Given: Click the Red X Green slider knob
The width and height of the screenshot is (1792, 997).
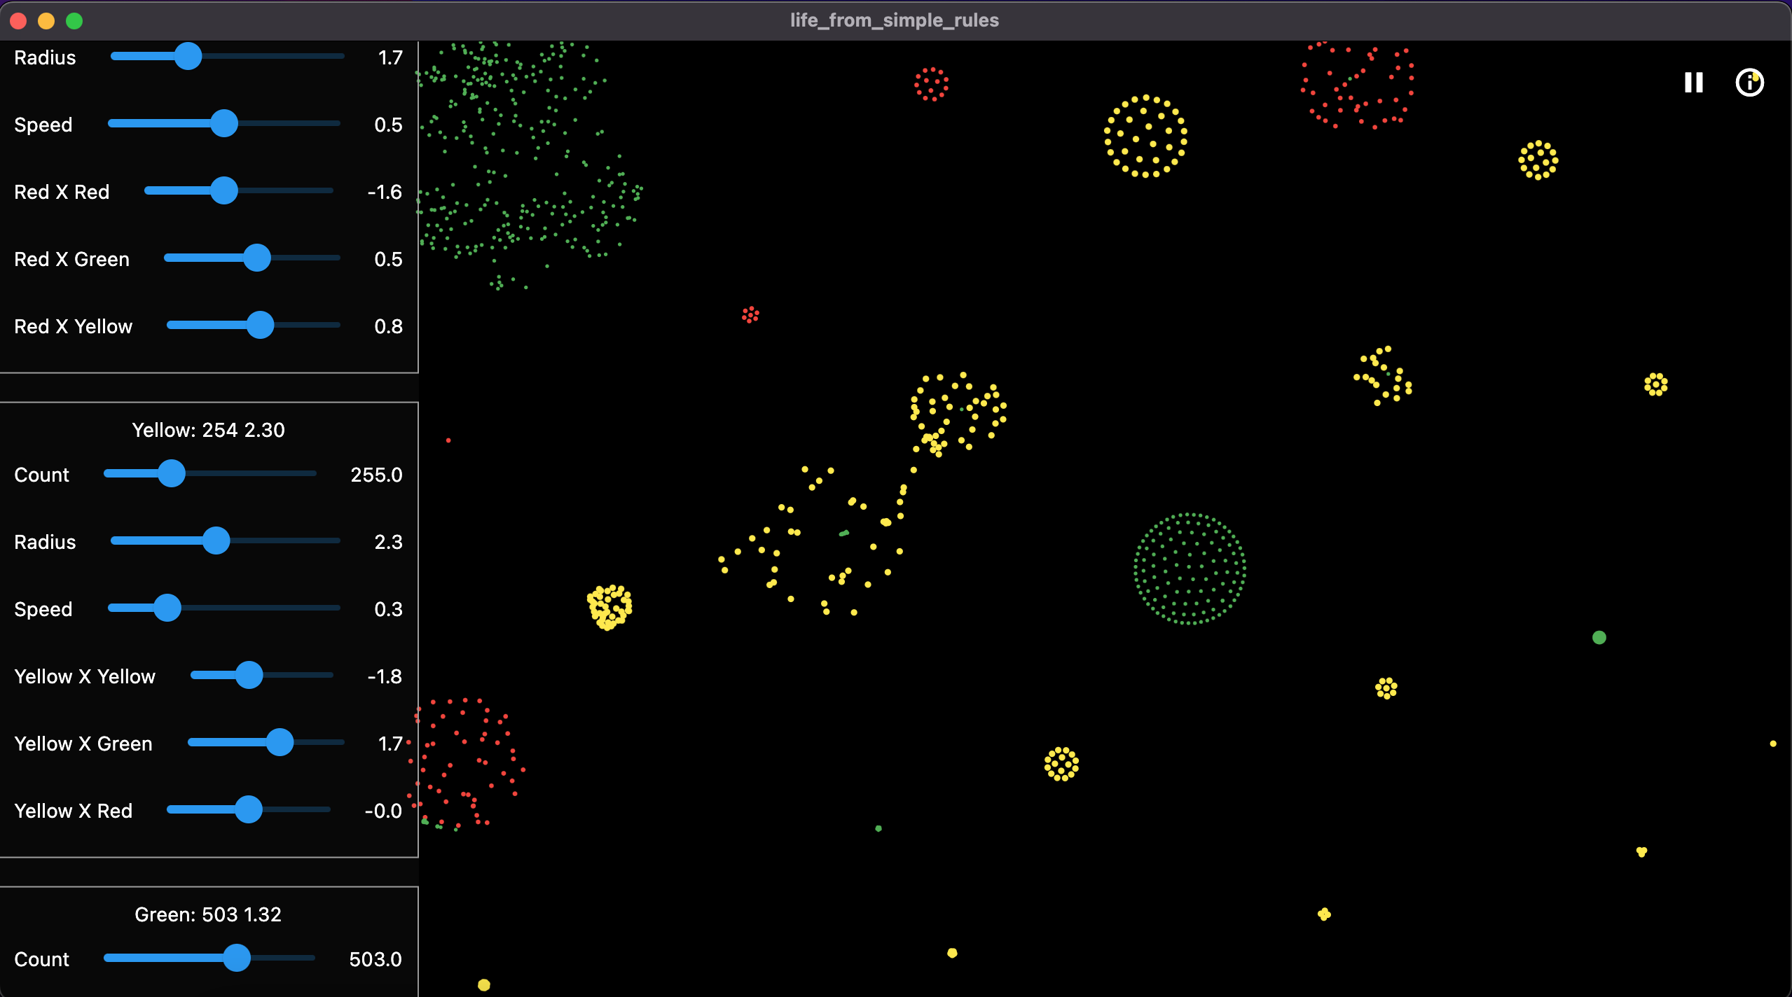Looking at the screenshot, I should click(x=257, y=258).
